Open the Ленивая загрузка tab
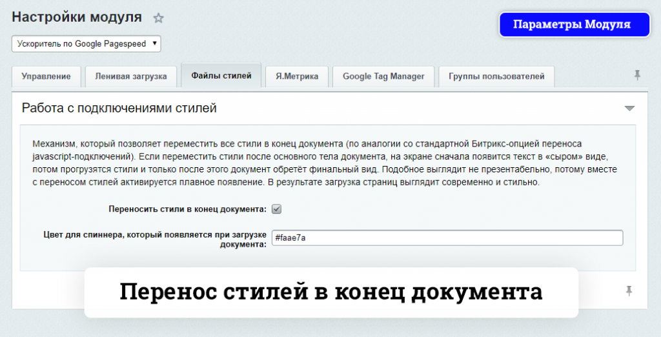 [x=131, y=76]
